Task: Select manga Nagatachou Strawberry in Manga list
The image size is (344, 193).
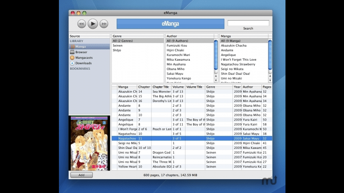Action: pyautogui.click(x=238, y=64)
